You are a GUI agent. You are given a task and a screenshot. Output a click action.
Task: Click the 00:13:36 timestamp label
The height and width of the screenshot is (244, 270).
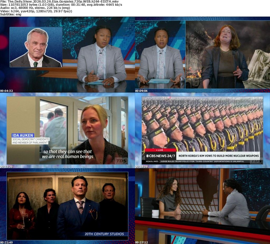(x=7, y=167)
